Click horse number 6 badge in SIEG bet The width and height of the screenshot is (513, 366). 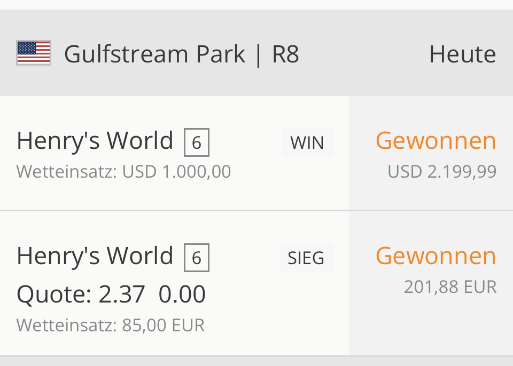coord(197,258)
